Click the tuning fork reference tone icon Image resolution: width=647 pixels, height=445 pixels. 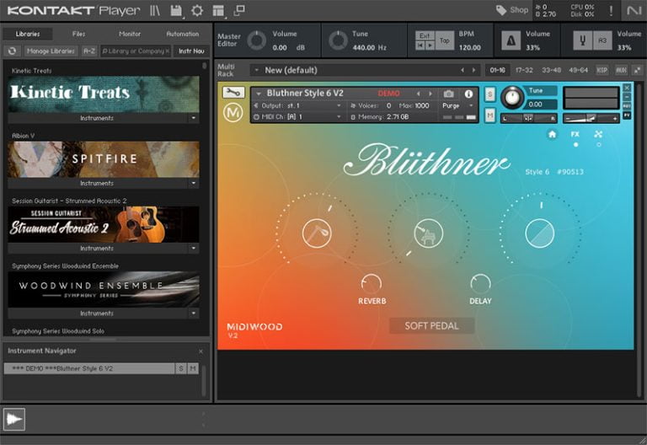(583, 40)
